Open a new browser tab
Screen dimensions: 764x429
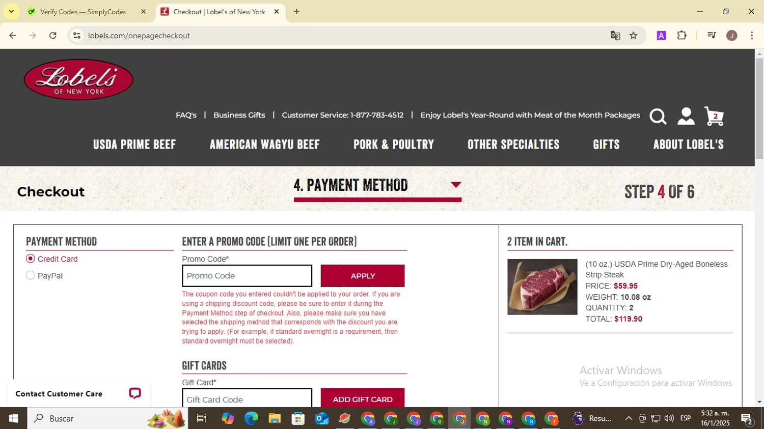point(296,12)
